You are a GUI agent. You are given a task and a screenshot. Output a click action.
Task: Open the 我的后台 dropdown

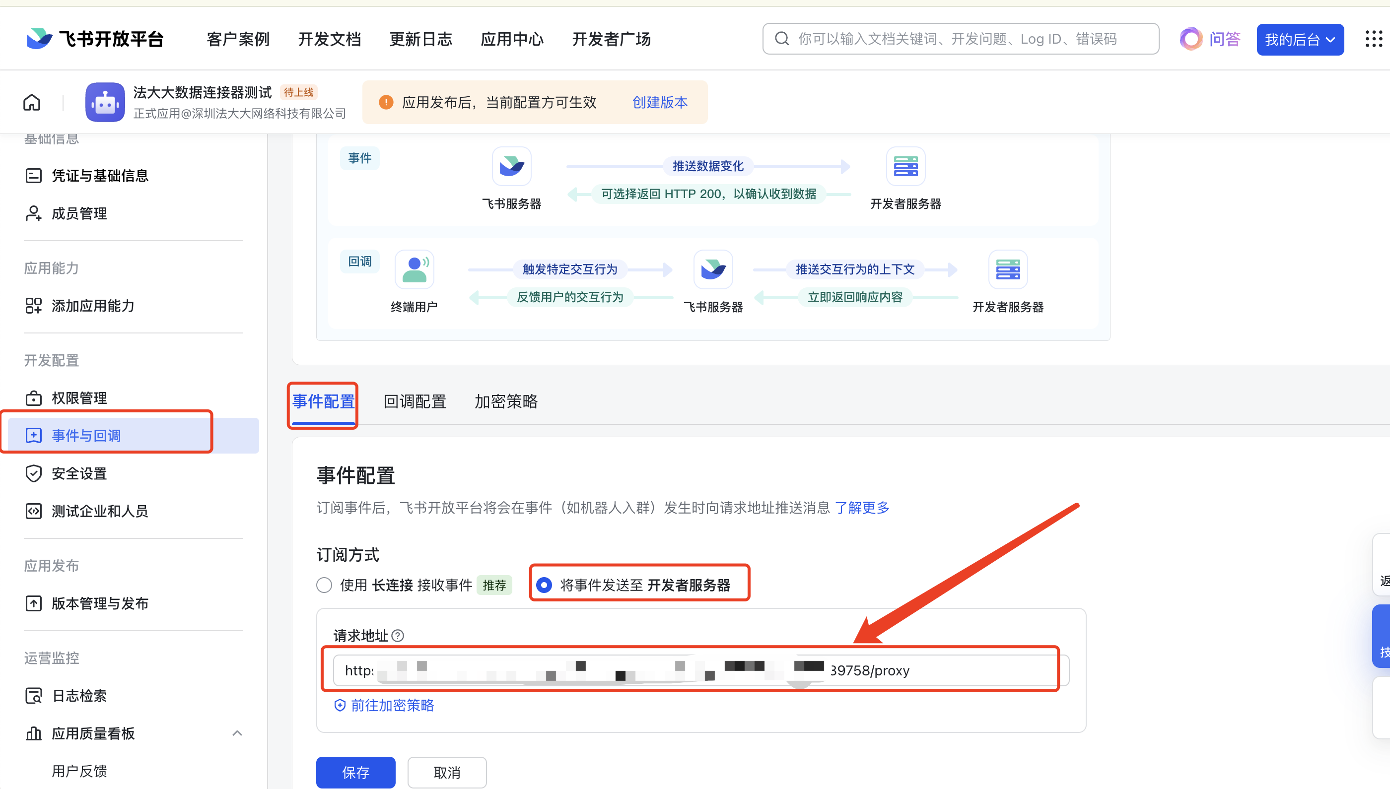1300,40
